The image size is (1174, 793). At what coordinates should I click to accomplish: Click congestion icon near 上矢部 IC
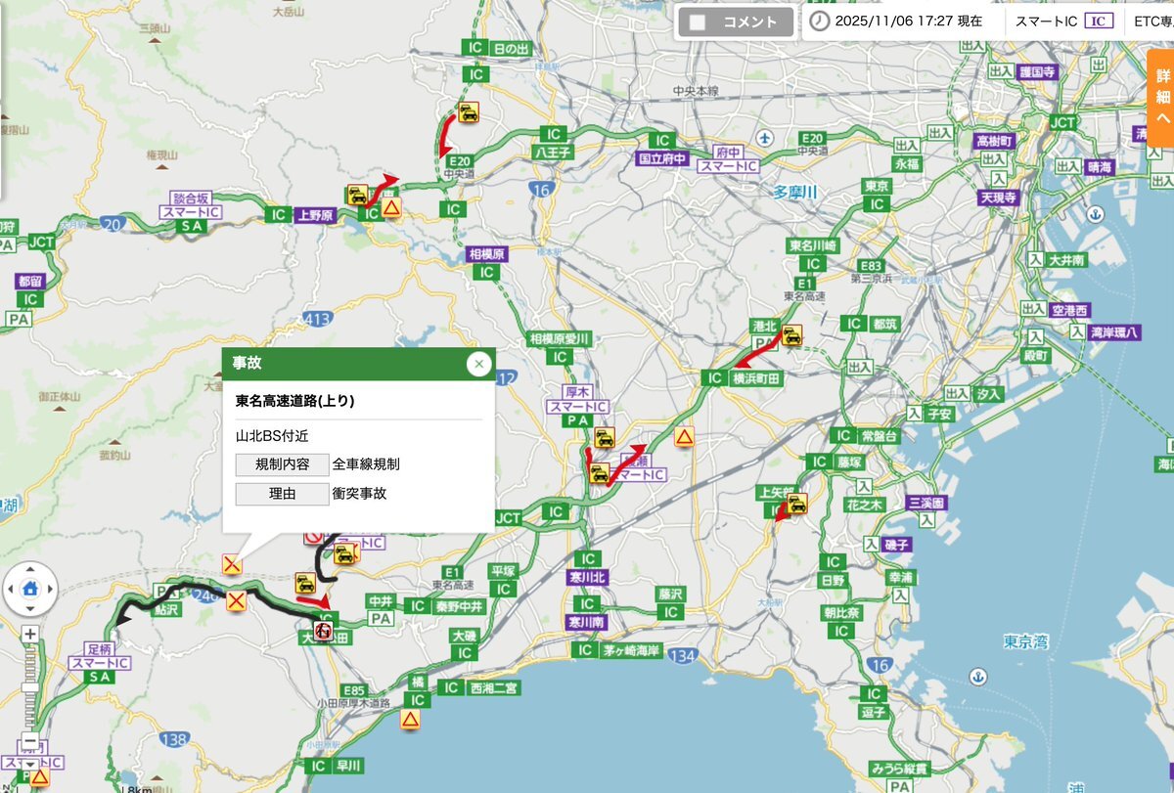(x=796, y=505)
